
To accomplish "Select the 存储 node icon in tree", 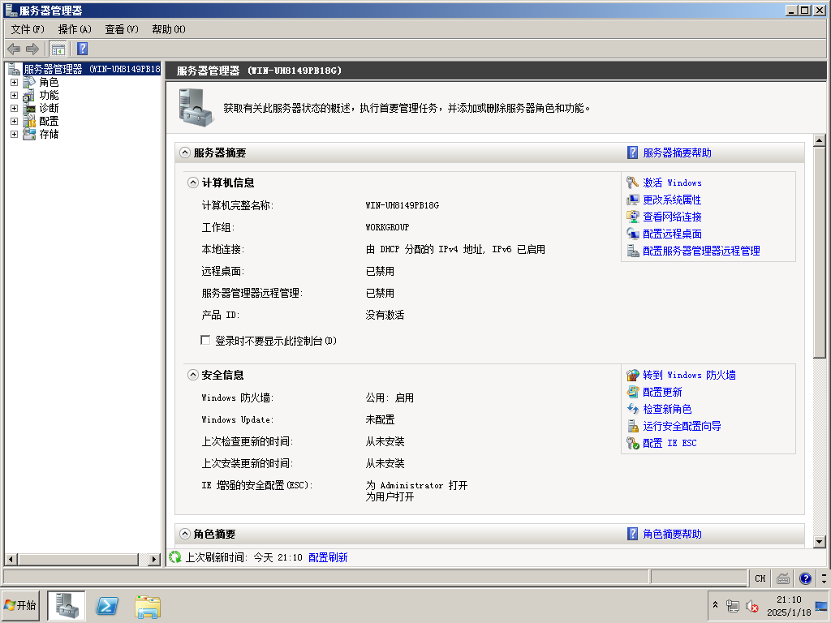I will (30, 134).
